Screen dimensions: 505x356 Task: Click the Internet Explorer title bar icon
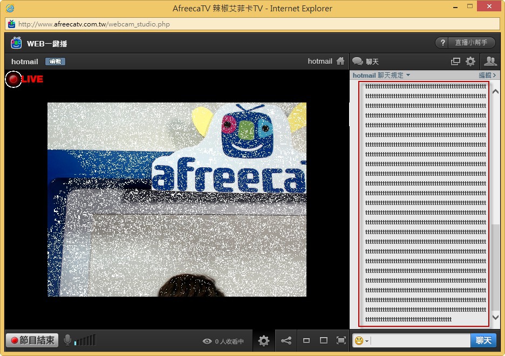[10, 8]
